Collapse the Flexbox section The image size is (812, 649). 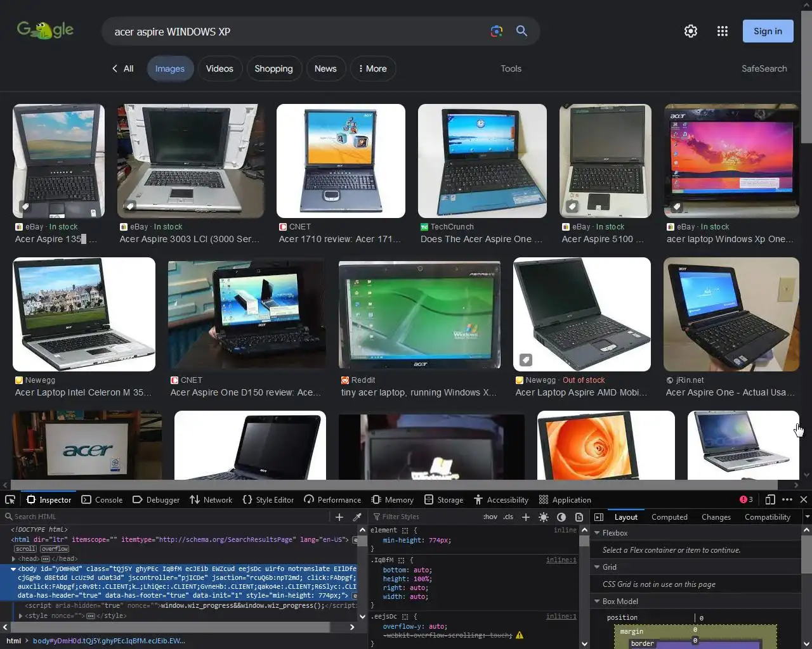click(x=597, y=533)
